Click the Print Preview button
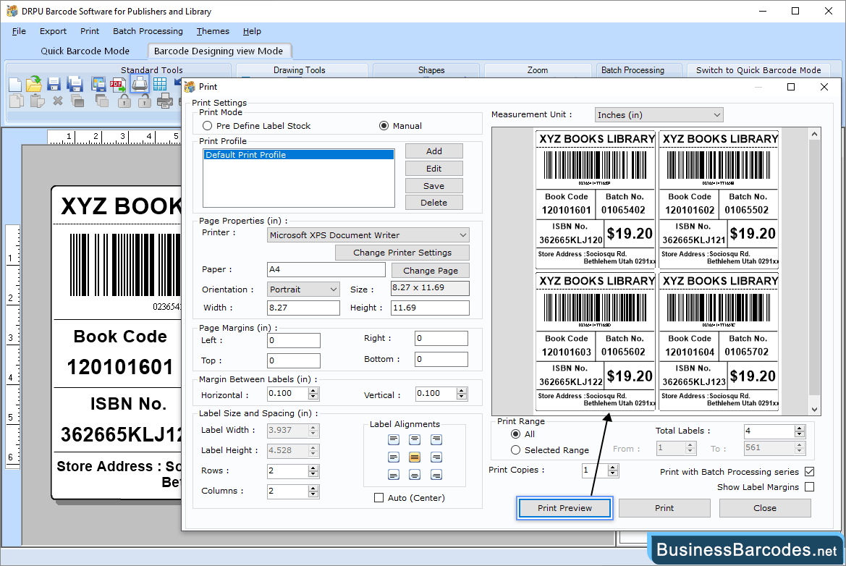 pyautogui.click(x=564, y=507)
